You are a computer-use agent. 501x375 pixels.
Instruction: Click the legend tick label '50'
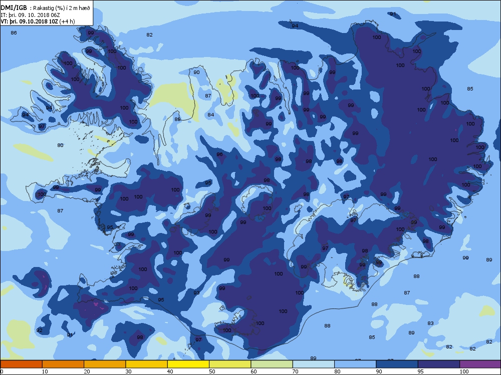(x=212, y=371)
